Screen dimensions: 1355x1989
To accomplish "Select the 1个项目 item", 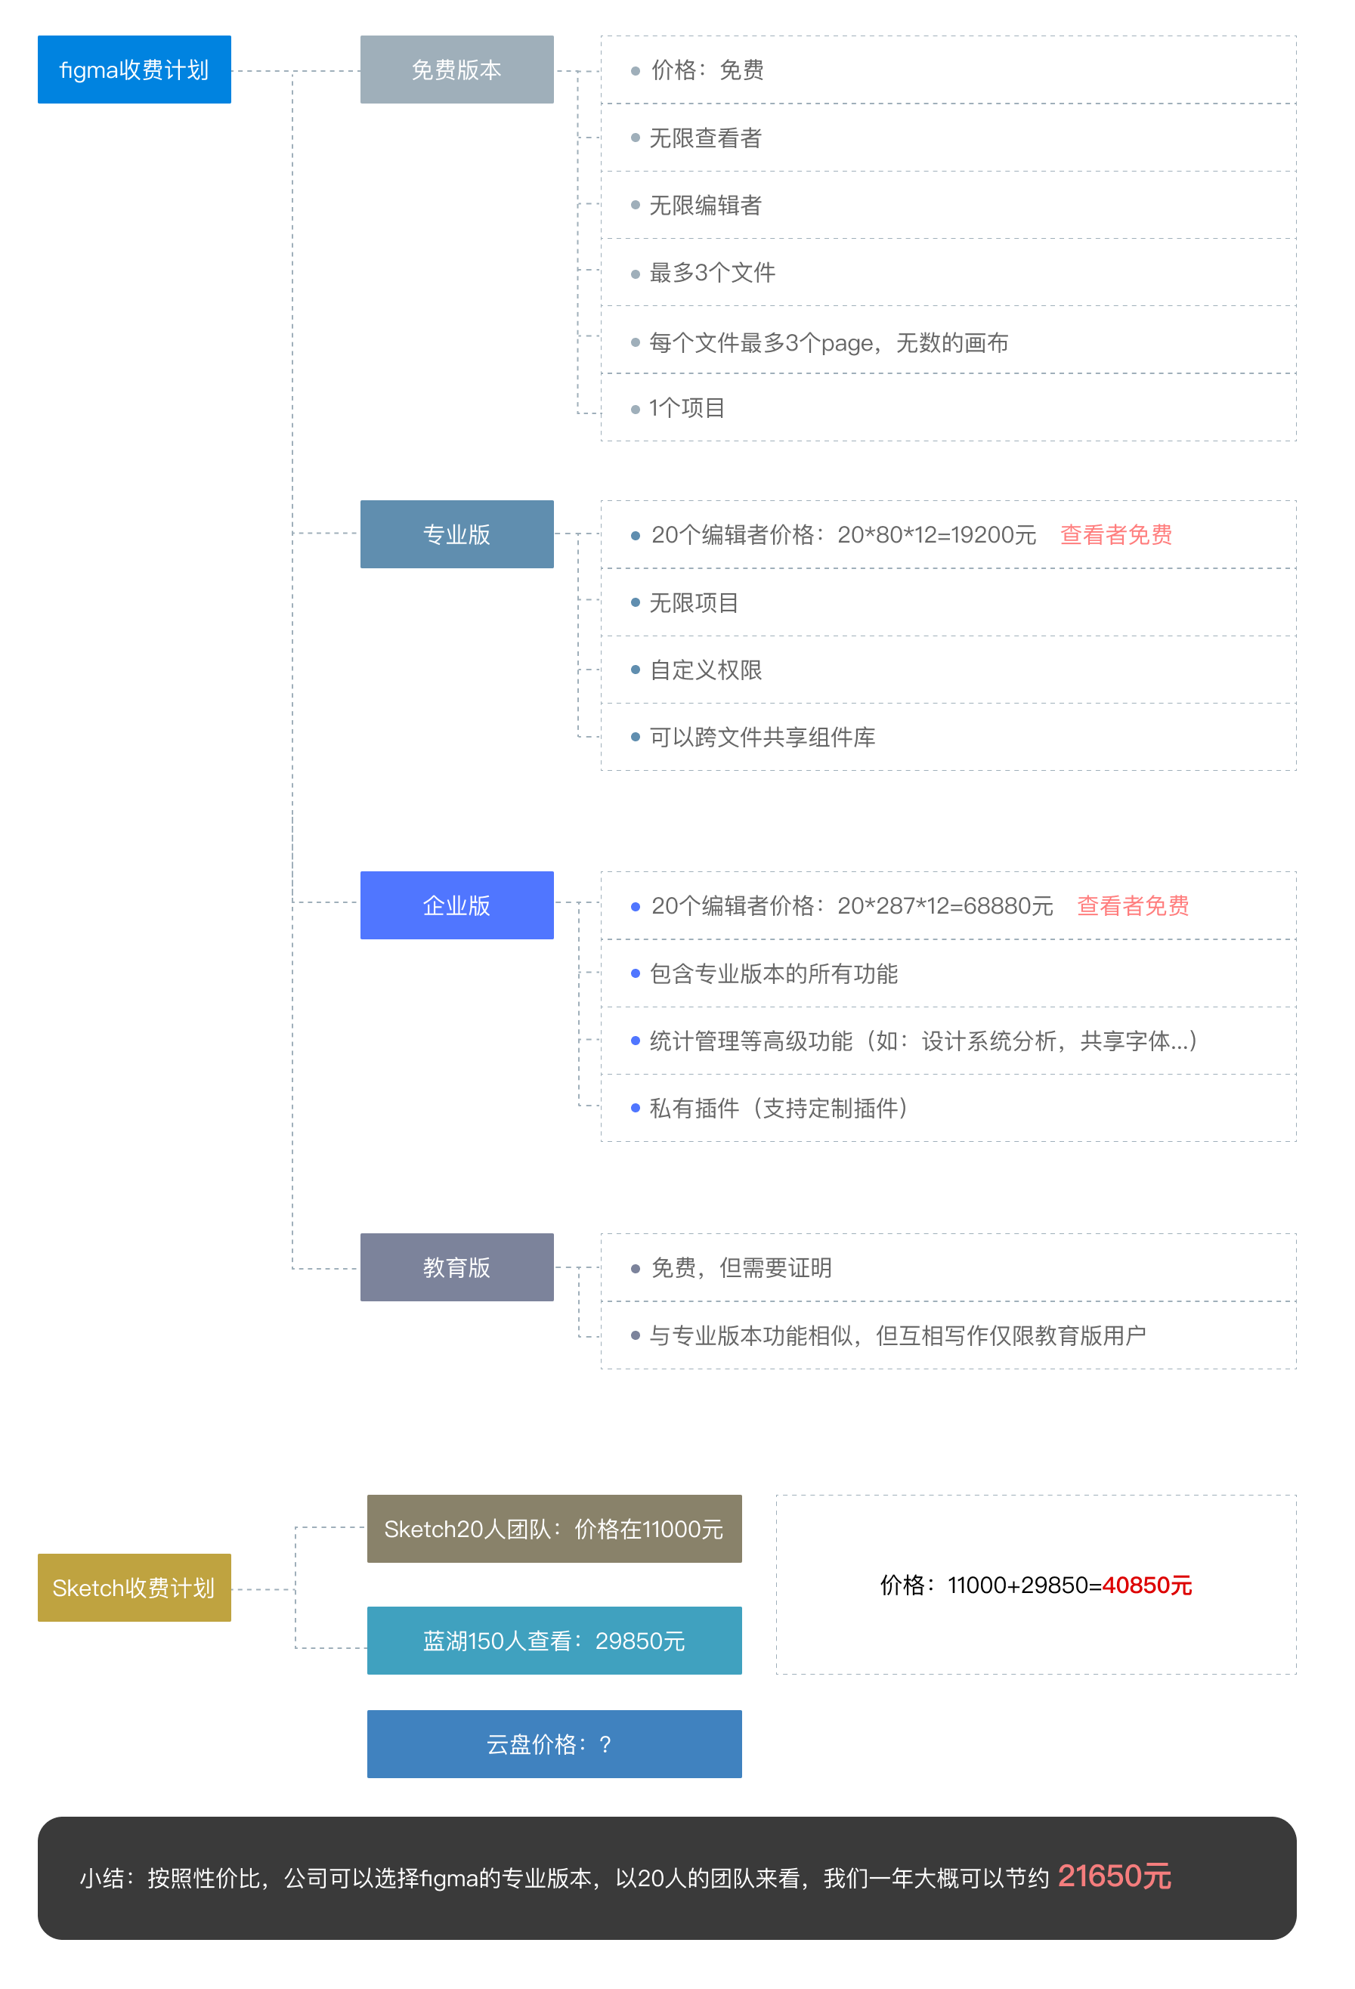I will 686,408.
